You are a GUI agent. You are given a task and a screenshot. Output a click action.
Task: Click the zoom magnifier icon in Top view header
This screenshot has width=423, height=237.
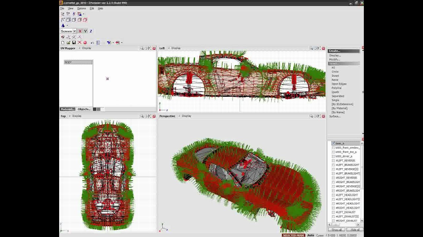coord(141,116)
